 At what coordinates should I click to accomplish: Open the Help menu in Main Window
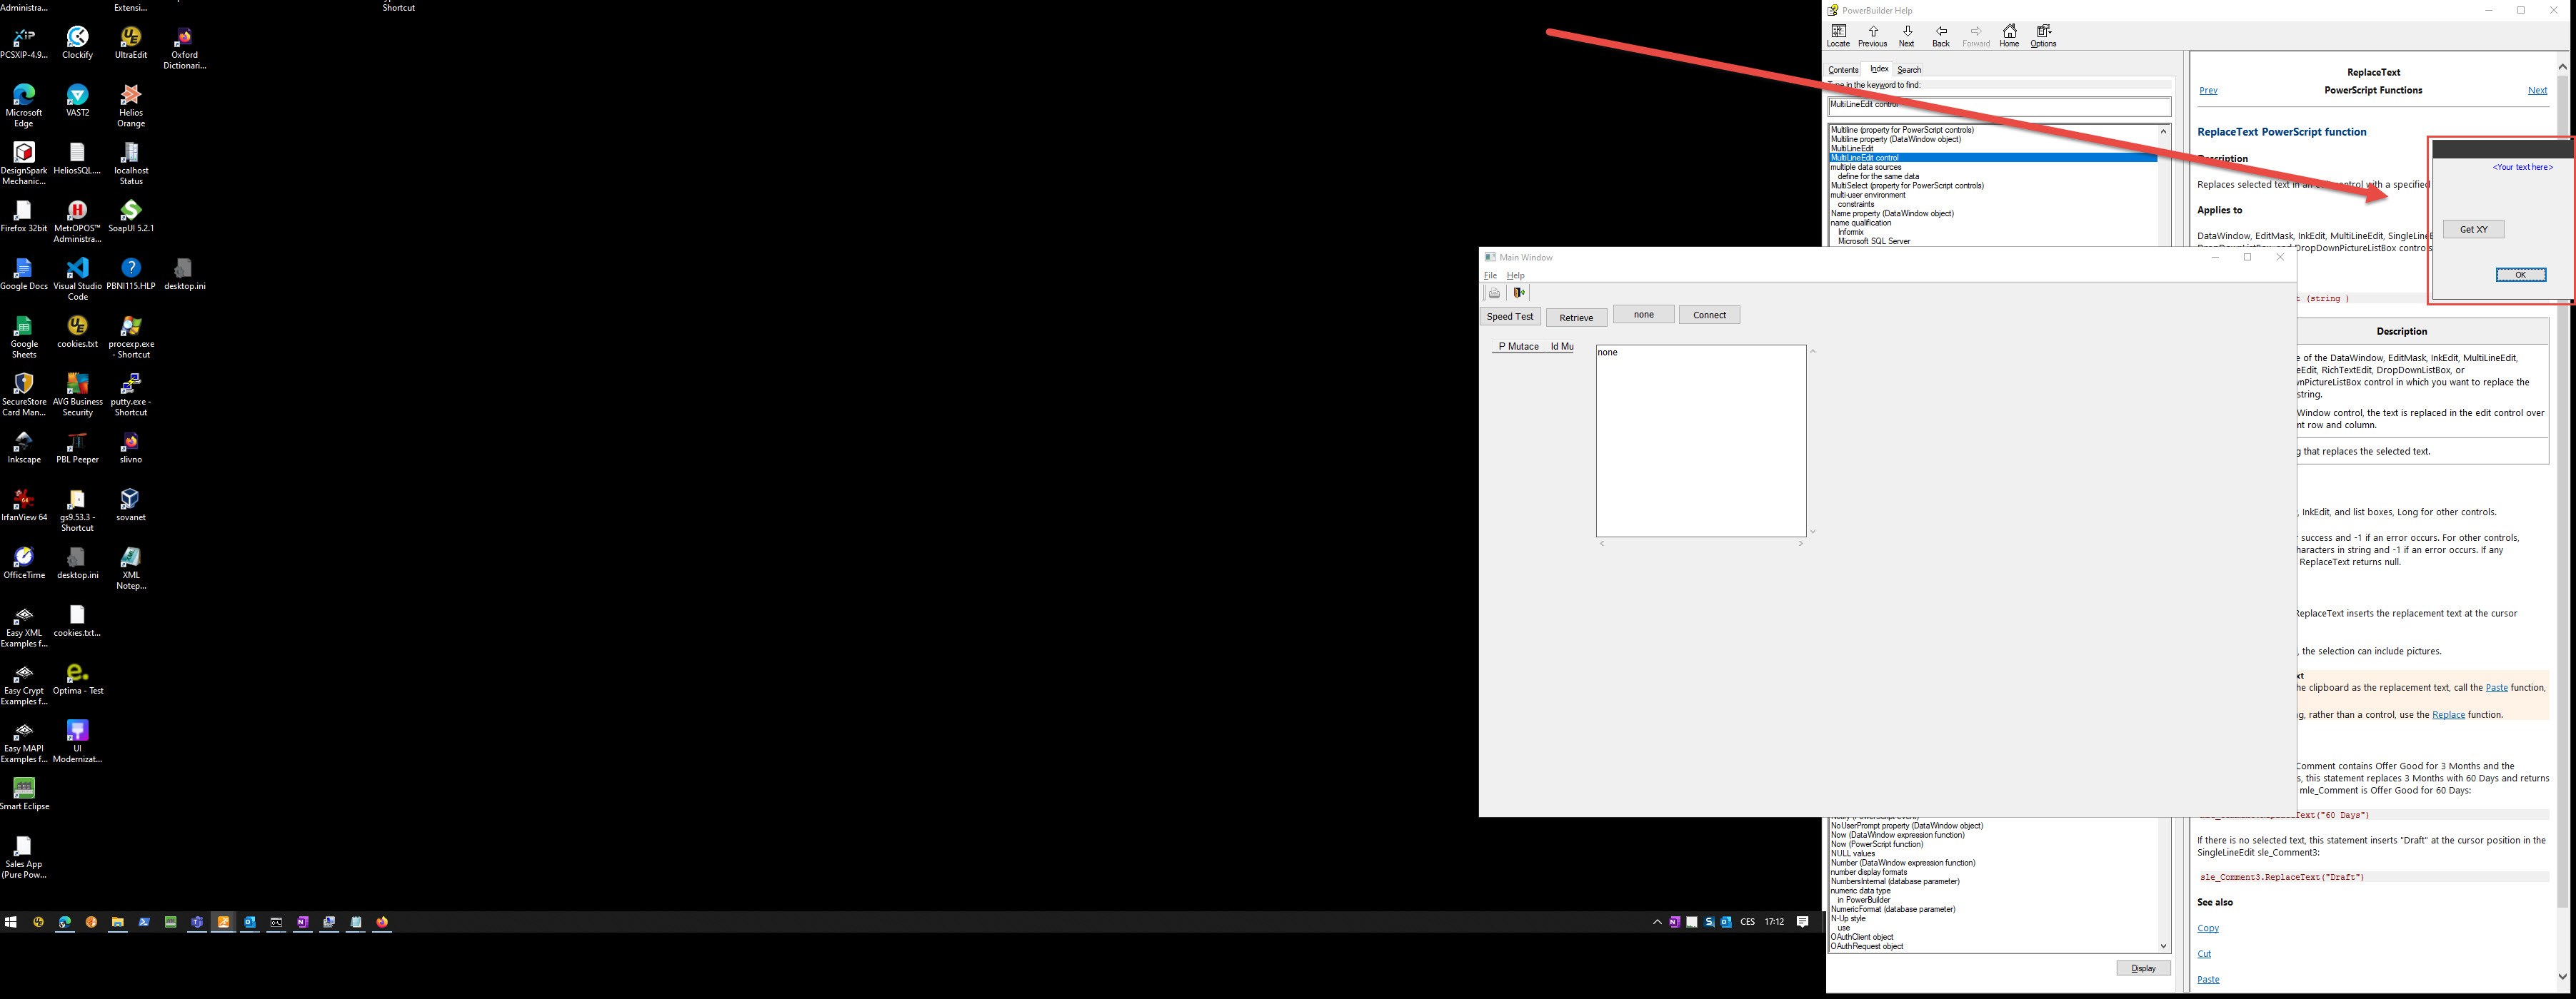[x=1515, y=275]
